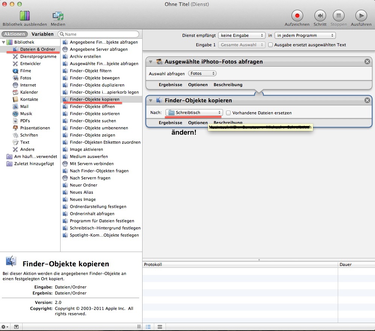Collapse the Bibliothek tree
This screenshot has width=375, height=331.
(4, 42)
